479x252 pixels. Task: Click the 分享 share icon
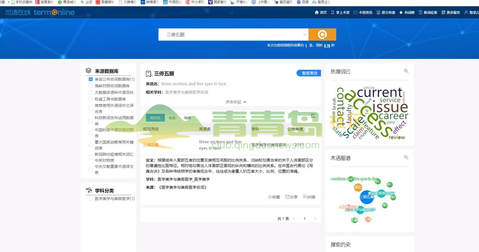point(287,197)
